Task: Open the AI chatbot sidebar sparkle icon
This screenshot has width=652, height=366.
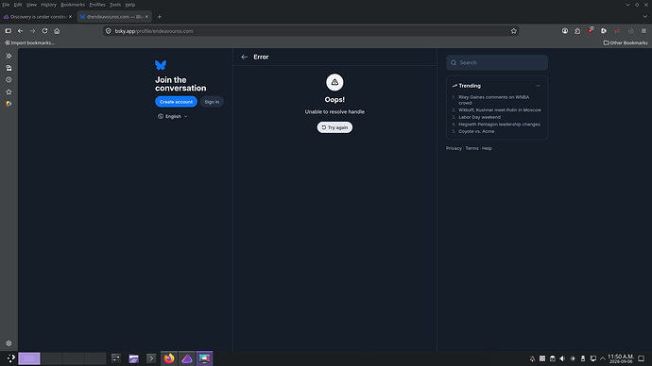Action: click(9, 56)
